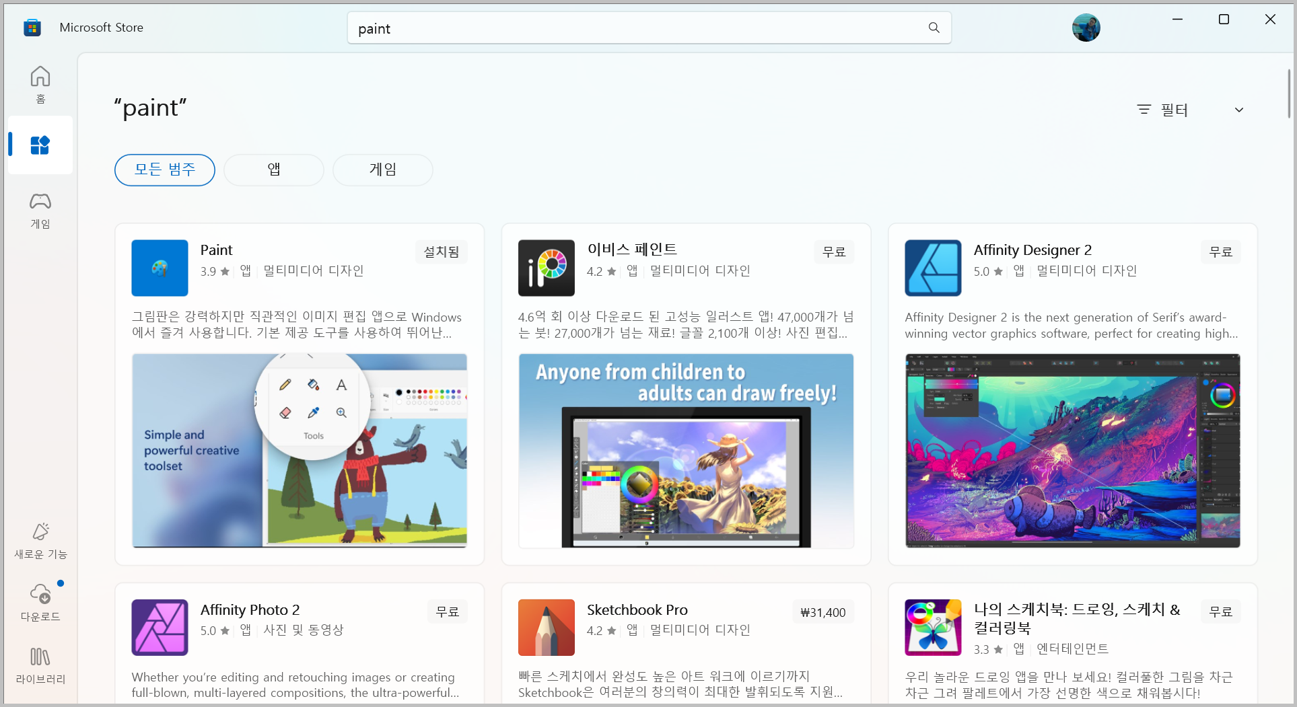The width and height of the screenshot is (1297, 707).
Task: Maximize the Microsoft Store window
Action: coord(1224,20)
